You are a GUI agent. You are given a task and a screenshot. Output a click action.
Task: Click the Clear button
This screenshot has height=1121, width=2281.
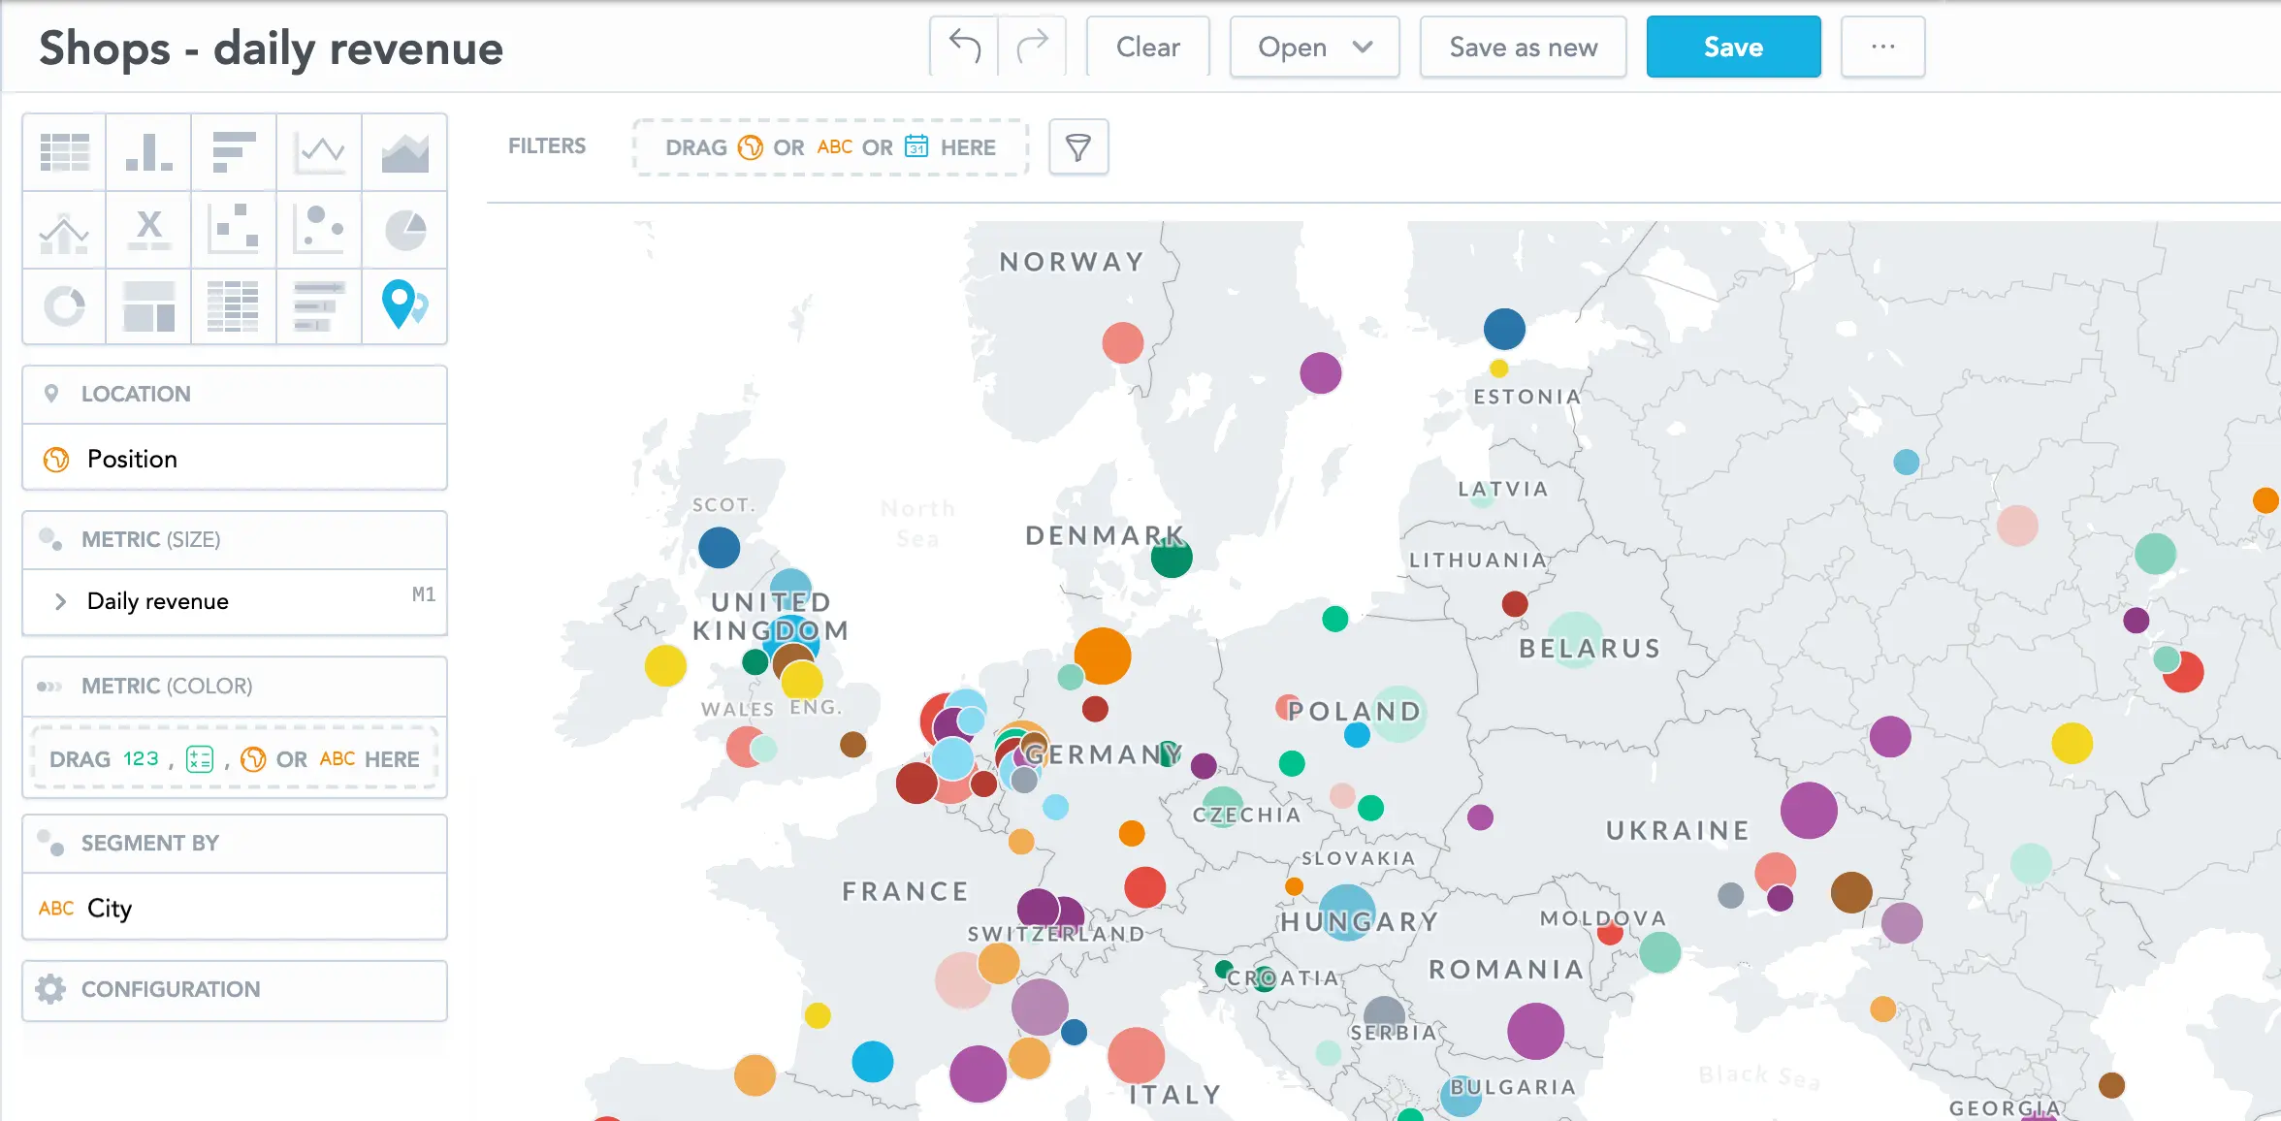tap(1147, 47)
